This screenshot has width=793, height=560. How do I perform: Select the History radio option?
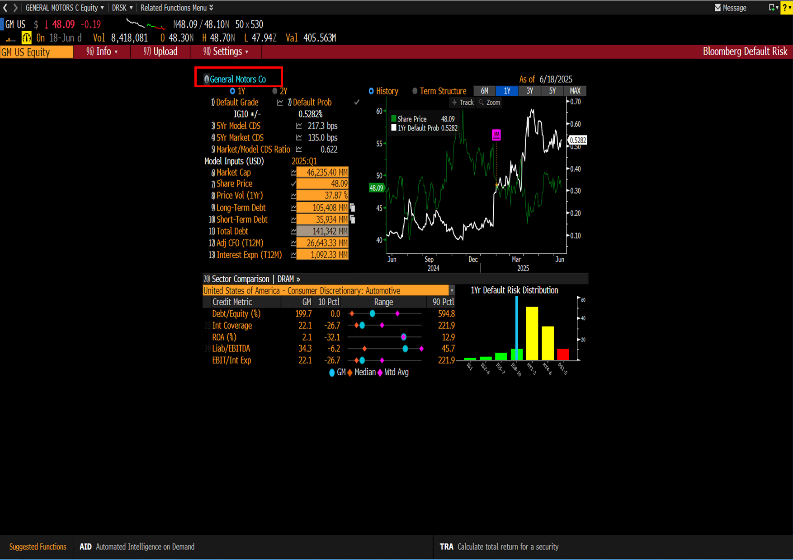pos(371,91)
